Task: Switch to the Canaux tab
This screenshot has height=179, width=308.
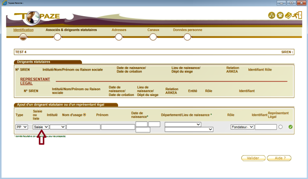Action: pos(153,30)
